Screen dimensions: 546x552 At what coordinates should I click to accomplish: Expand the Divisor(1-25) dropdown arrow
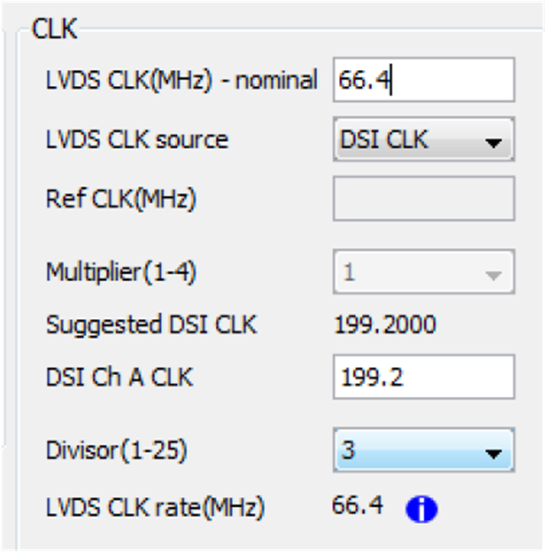coord(492,452)
